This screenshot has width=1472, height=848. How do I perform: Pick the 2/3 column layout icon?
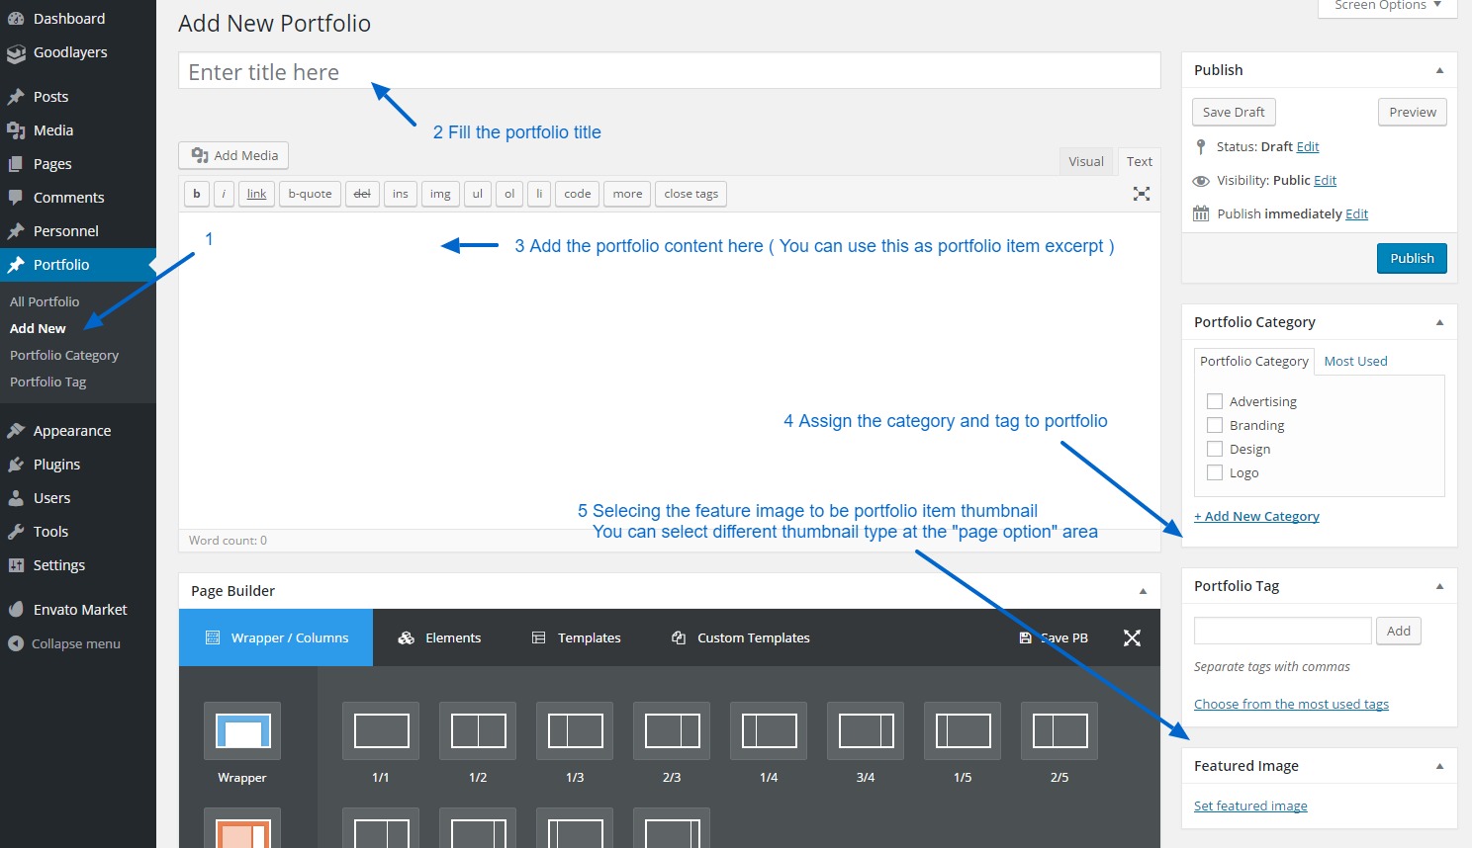click(x=672, y=731)
